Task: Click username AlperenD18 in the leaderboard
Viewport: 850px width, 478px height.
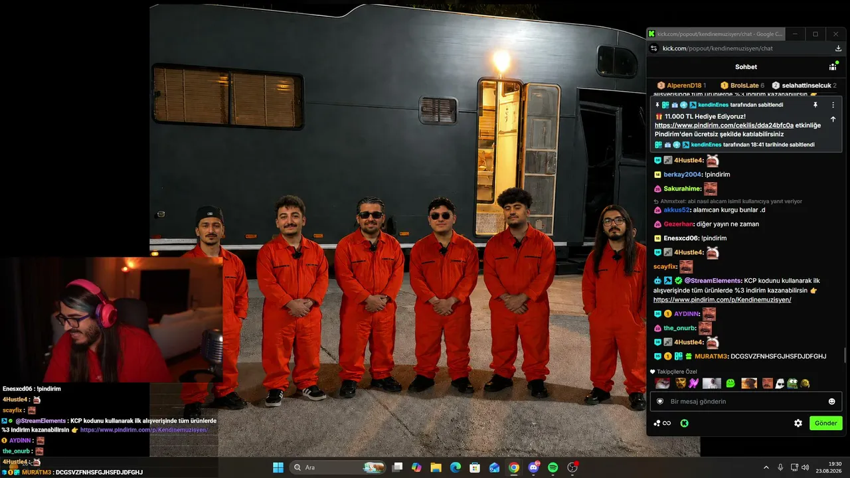Action: point(684,86)
